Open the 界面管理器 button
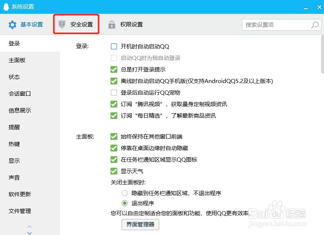The width and height of the screenshot is (324, 235). click(140, 225)
